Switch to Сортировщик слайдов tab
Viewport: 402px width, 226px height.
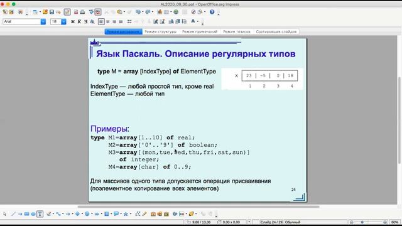click(276, 31)
